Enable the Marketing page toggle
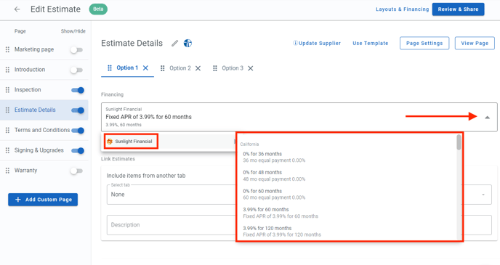This screenshot has width=500, height=265. pos(76,50)
